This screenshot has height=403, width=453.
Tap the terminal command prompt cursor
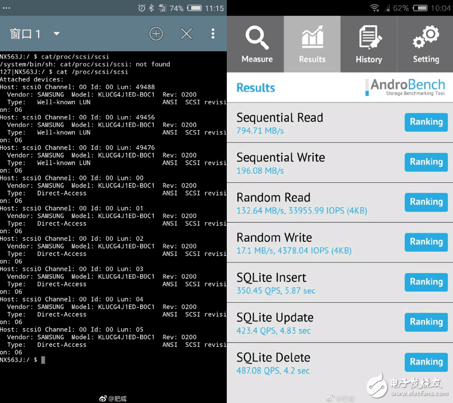click(x=43, y=360)
